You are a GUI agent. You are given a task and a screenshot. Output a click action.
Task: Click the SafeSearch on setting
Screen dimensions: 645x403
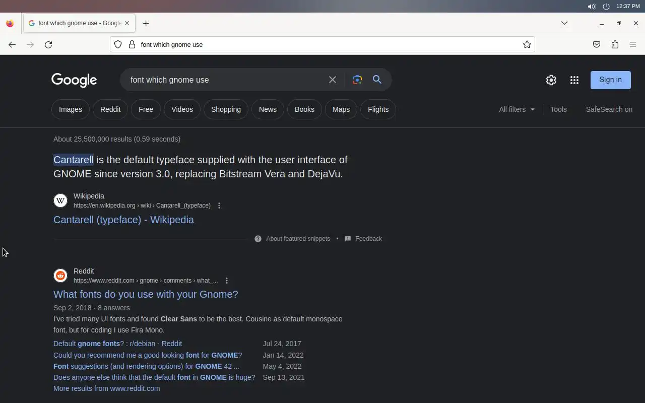609,109
